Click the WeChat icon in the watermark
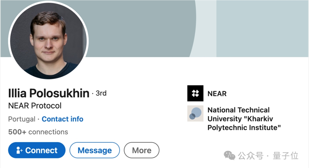This screenshot has height=168, width=309. point(230,156)
